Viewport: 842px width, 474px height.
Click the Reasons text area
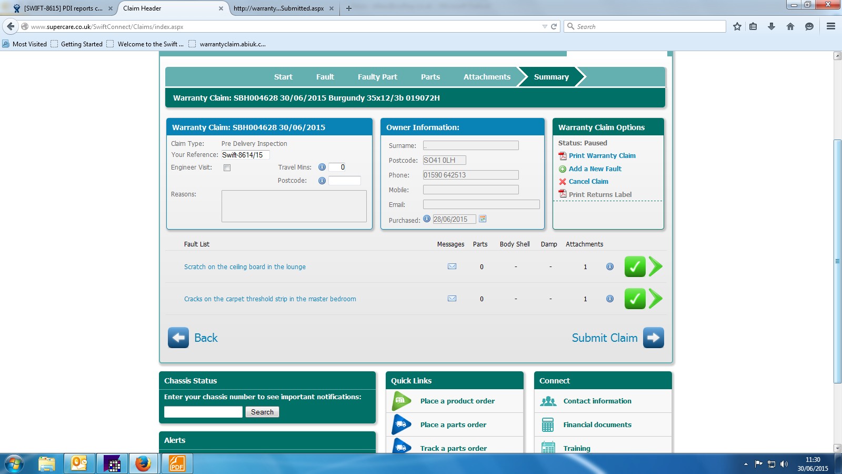click(x=294, y=206)
